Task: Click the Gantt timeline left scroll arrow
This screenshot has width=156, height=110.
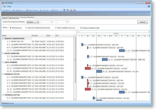Action: click(x=78, y=32)
